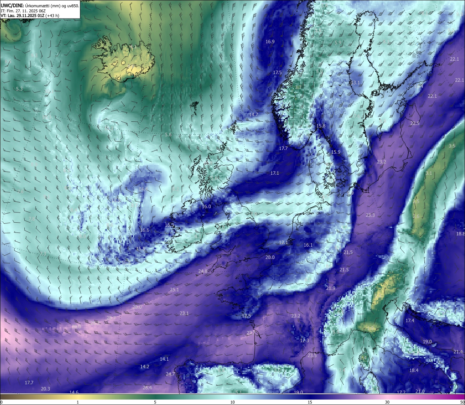This screenshot has height=405, width=465.
Task: Click the 21.0 map value
Action: [420, 391]
